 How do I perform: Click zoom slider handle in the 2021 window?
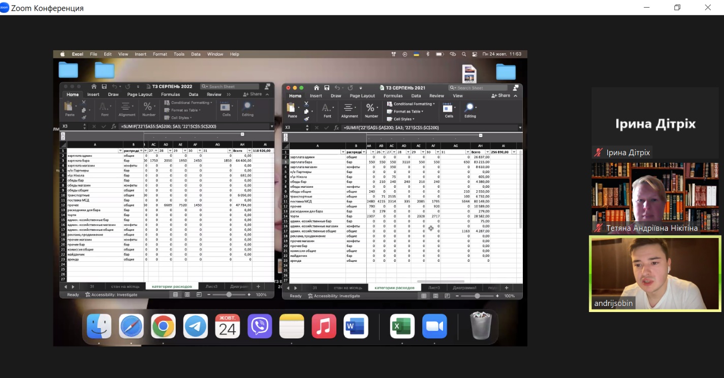pyautogui.click(x=477, y=296)
